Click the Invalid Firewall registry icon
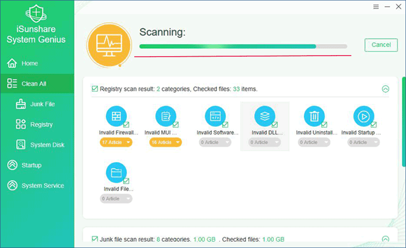This screenshot has width=406, height=248. click(x=116, y=115)
